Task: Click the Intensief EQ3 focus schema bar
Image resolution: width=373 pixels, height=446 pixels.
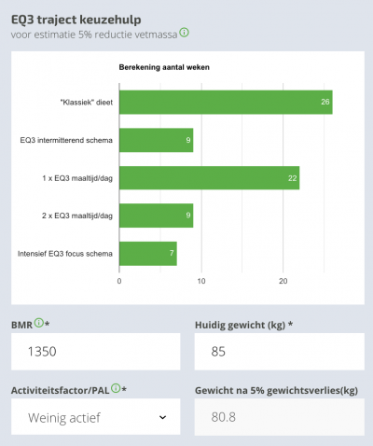Action: tap(148, 254)
